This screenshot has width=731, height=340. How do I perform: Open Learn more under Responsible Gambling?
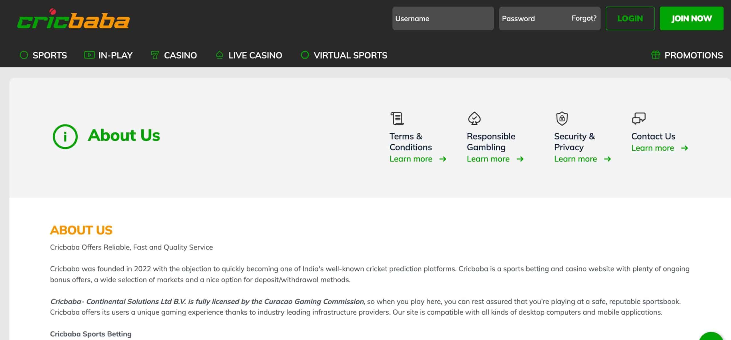pyautogui.click(x=488, y=159)
